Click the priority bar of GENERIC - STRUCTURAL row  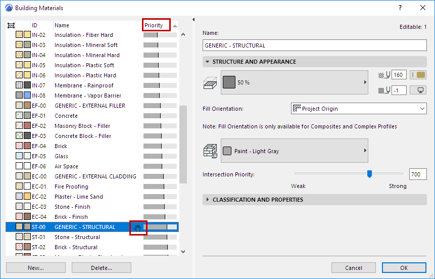(160, 227)
